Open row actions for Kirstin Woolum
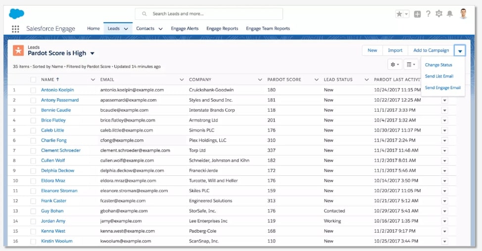482x251 pixels. (444, 242)
